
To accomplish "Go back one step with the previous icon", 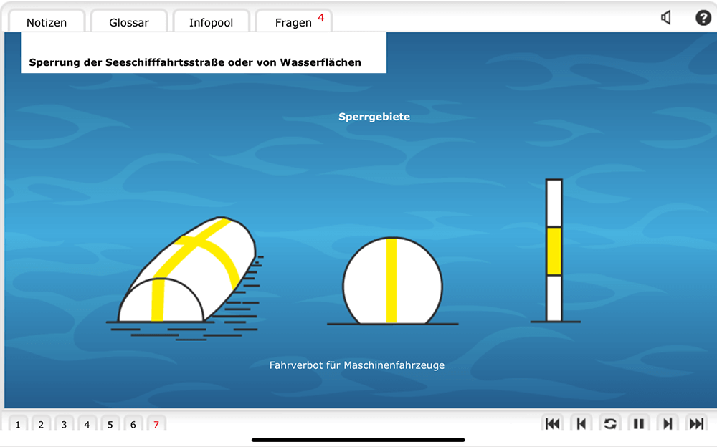I will point(581,424).
